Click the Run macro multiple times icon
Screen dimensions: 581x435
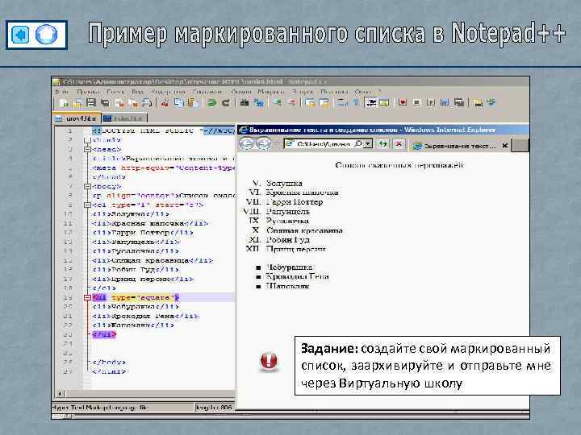(445, 102)
